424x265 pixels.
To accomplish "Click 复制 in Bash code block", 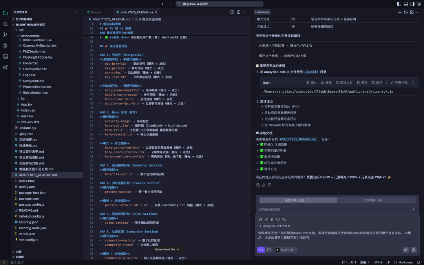I will click(x=326, y=83).
